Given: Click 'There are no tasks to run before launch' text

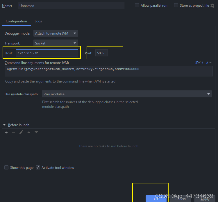Looking at the screenshot, I should (x=108, y=146).
